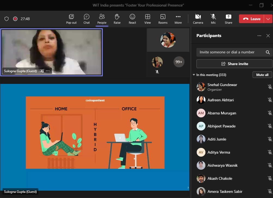Open the React emoji menu
The height and width of the screenshot is (198, 273).
point(132,19)
